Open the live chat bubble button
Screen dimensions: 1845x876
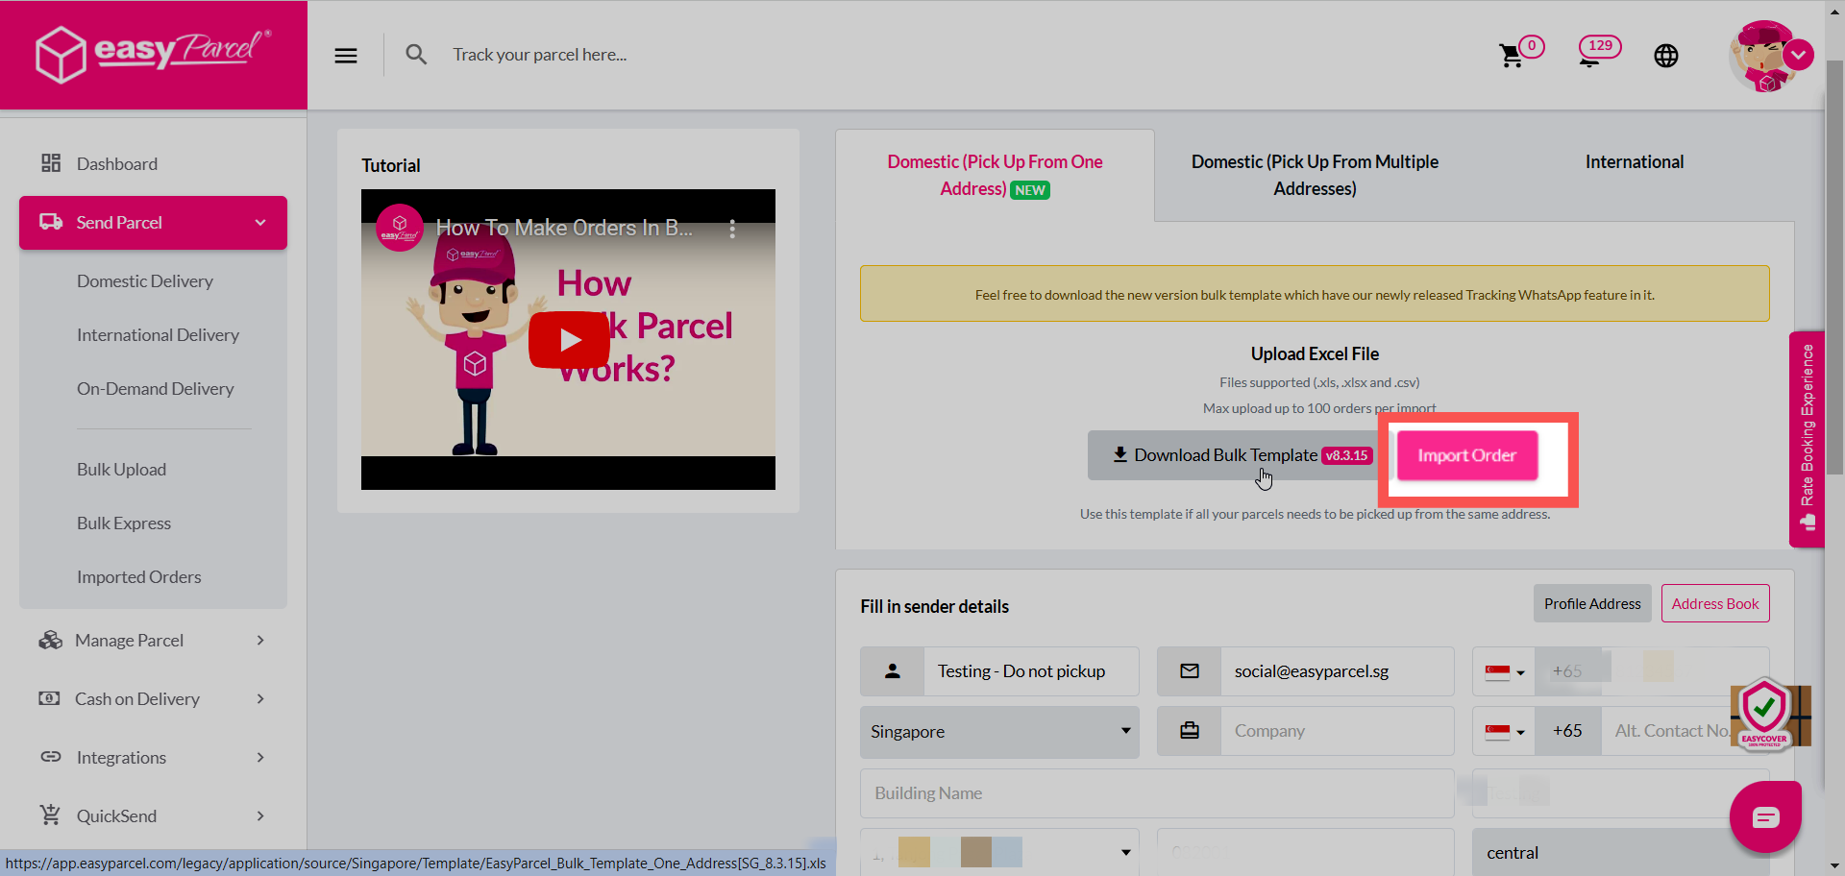coord(1765,817)
